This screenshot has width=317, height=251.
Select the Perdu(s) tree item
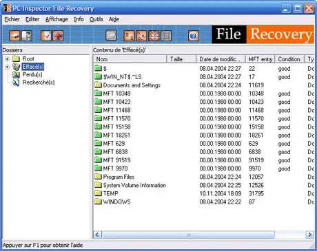point(32,74)
